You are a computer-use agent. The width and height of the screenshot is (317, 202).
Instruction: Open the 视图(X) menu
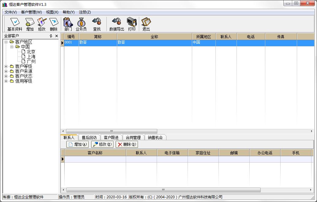coord(52,12)
